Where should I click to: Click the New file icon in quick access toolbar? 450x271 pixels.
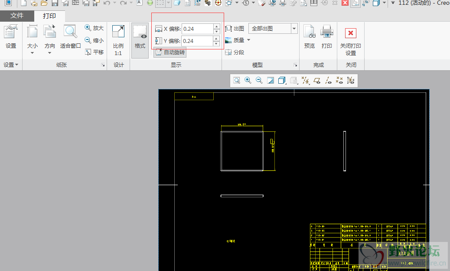tap(24, 3)
